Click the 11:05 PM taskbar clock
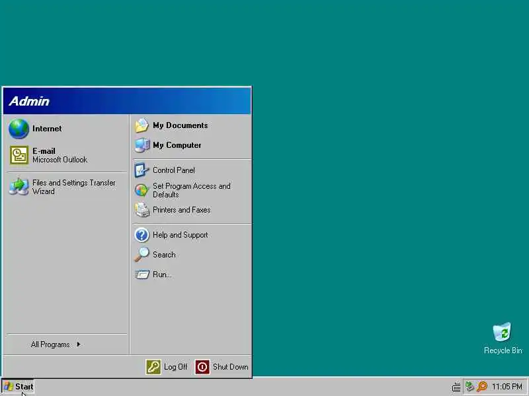 click(507, 386)
